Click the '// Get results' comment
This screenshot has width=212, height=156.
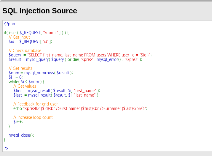coord(20,68)
